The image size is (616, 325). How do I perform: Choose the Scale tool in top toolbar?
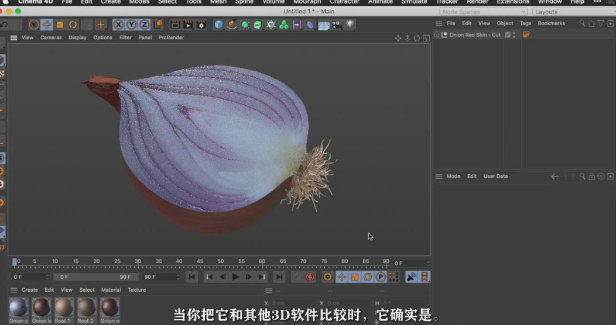(60, 25)
